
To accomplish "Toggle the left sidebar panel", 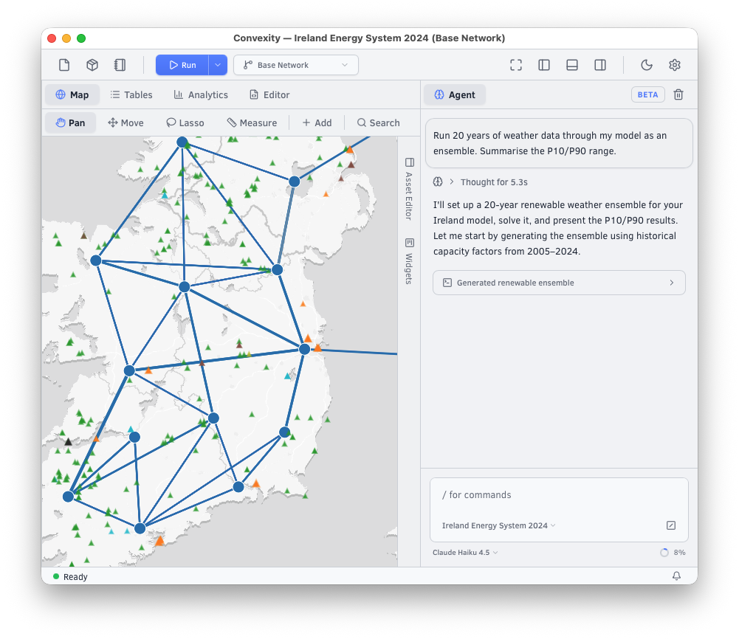I will [544, 65].
